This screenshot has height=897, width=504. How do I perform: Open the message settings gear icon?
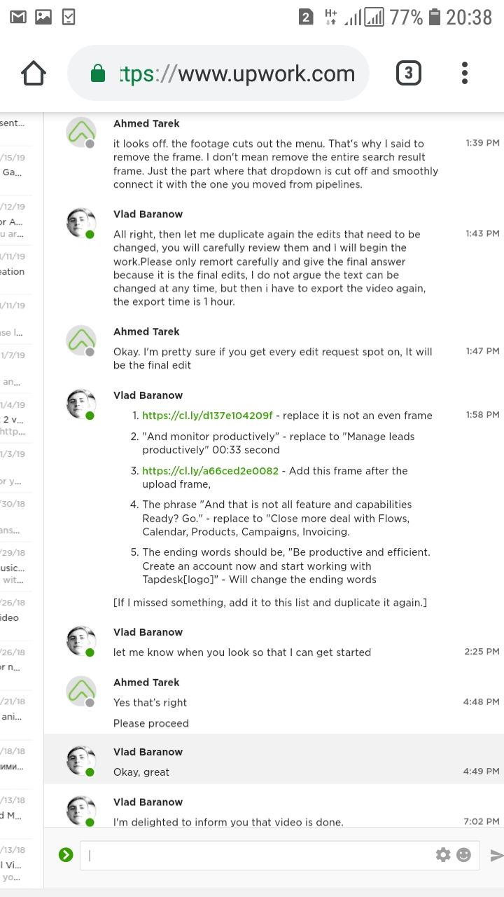443,855
